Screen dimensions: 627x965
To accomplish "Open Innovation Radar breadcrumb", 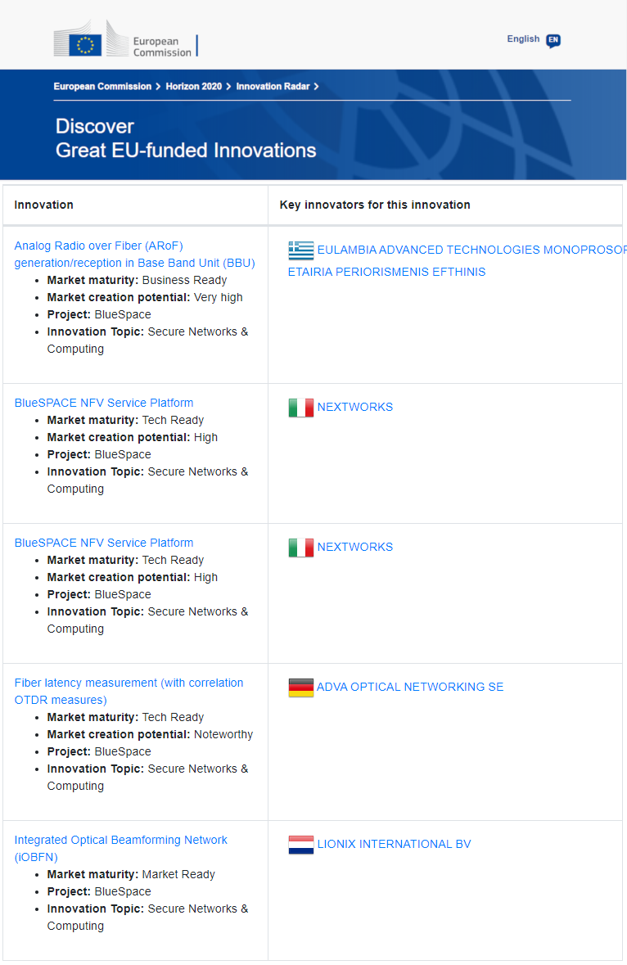I will pyautogui.click(x=273, y=86).
